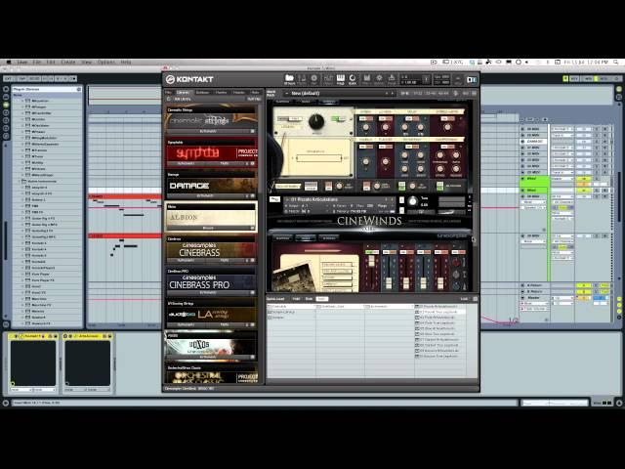This screenshot has height=469, width=625.
Task: Click the Kontakt Browse toolbar icon
Action: 289,79
